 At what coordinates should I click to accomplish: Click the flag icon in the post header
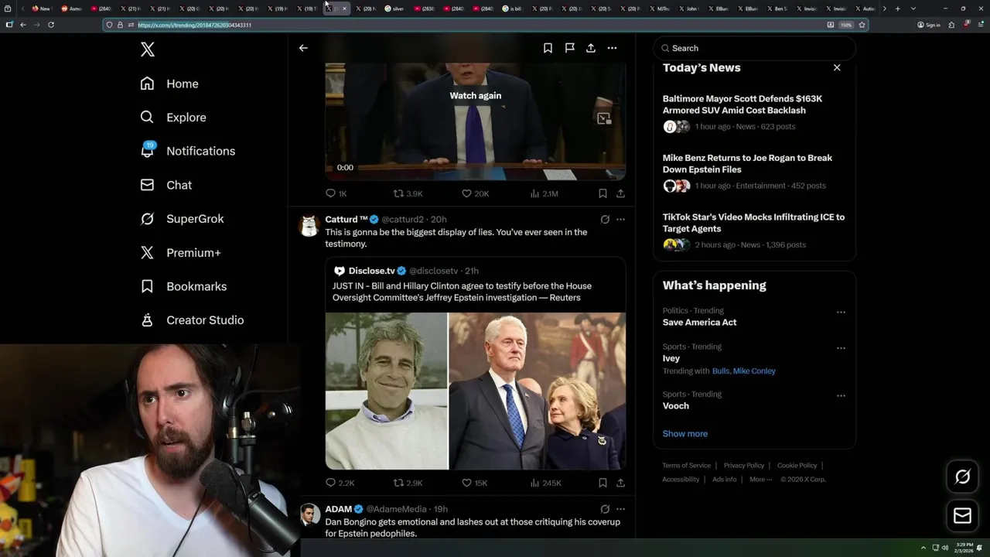[569, 48]
